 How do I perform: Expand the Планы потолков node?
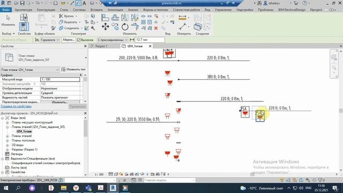pyautogui.click(x=7, y=140)
